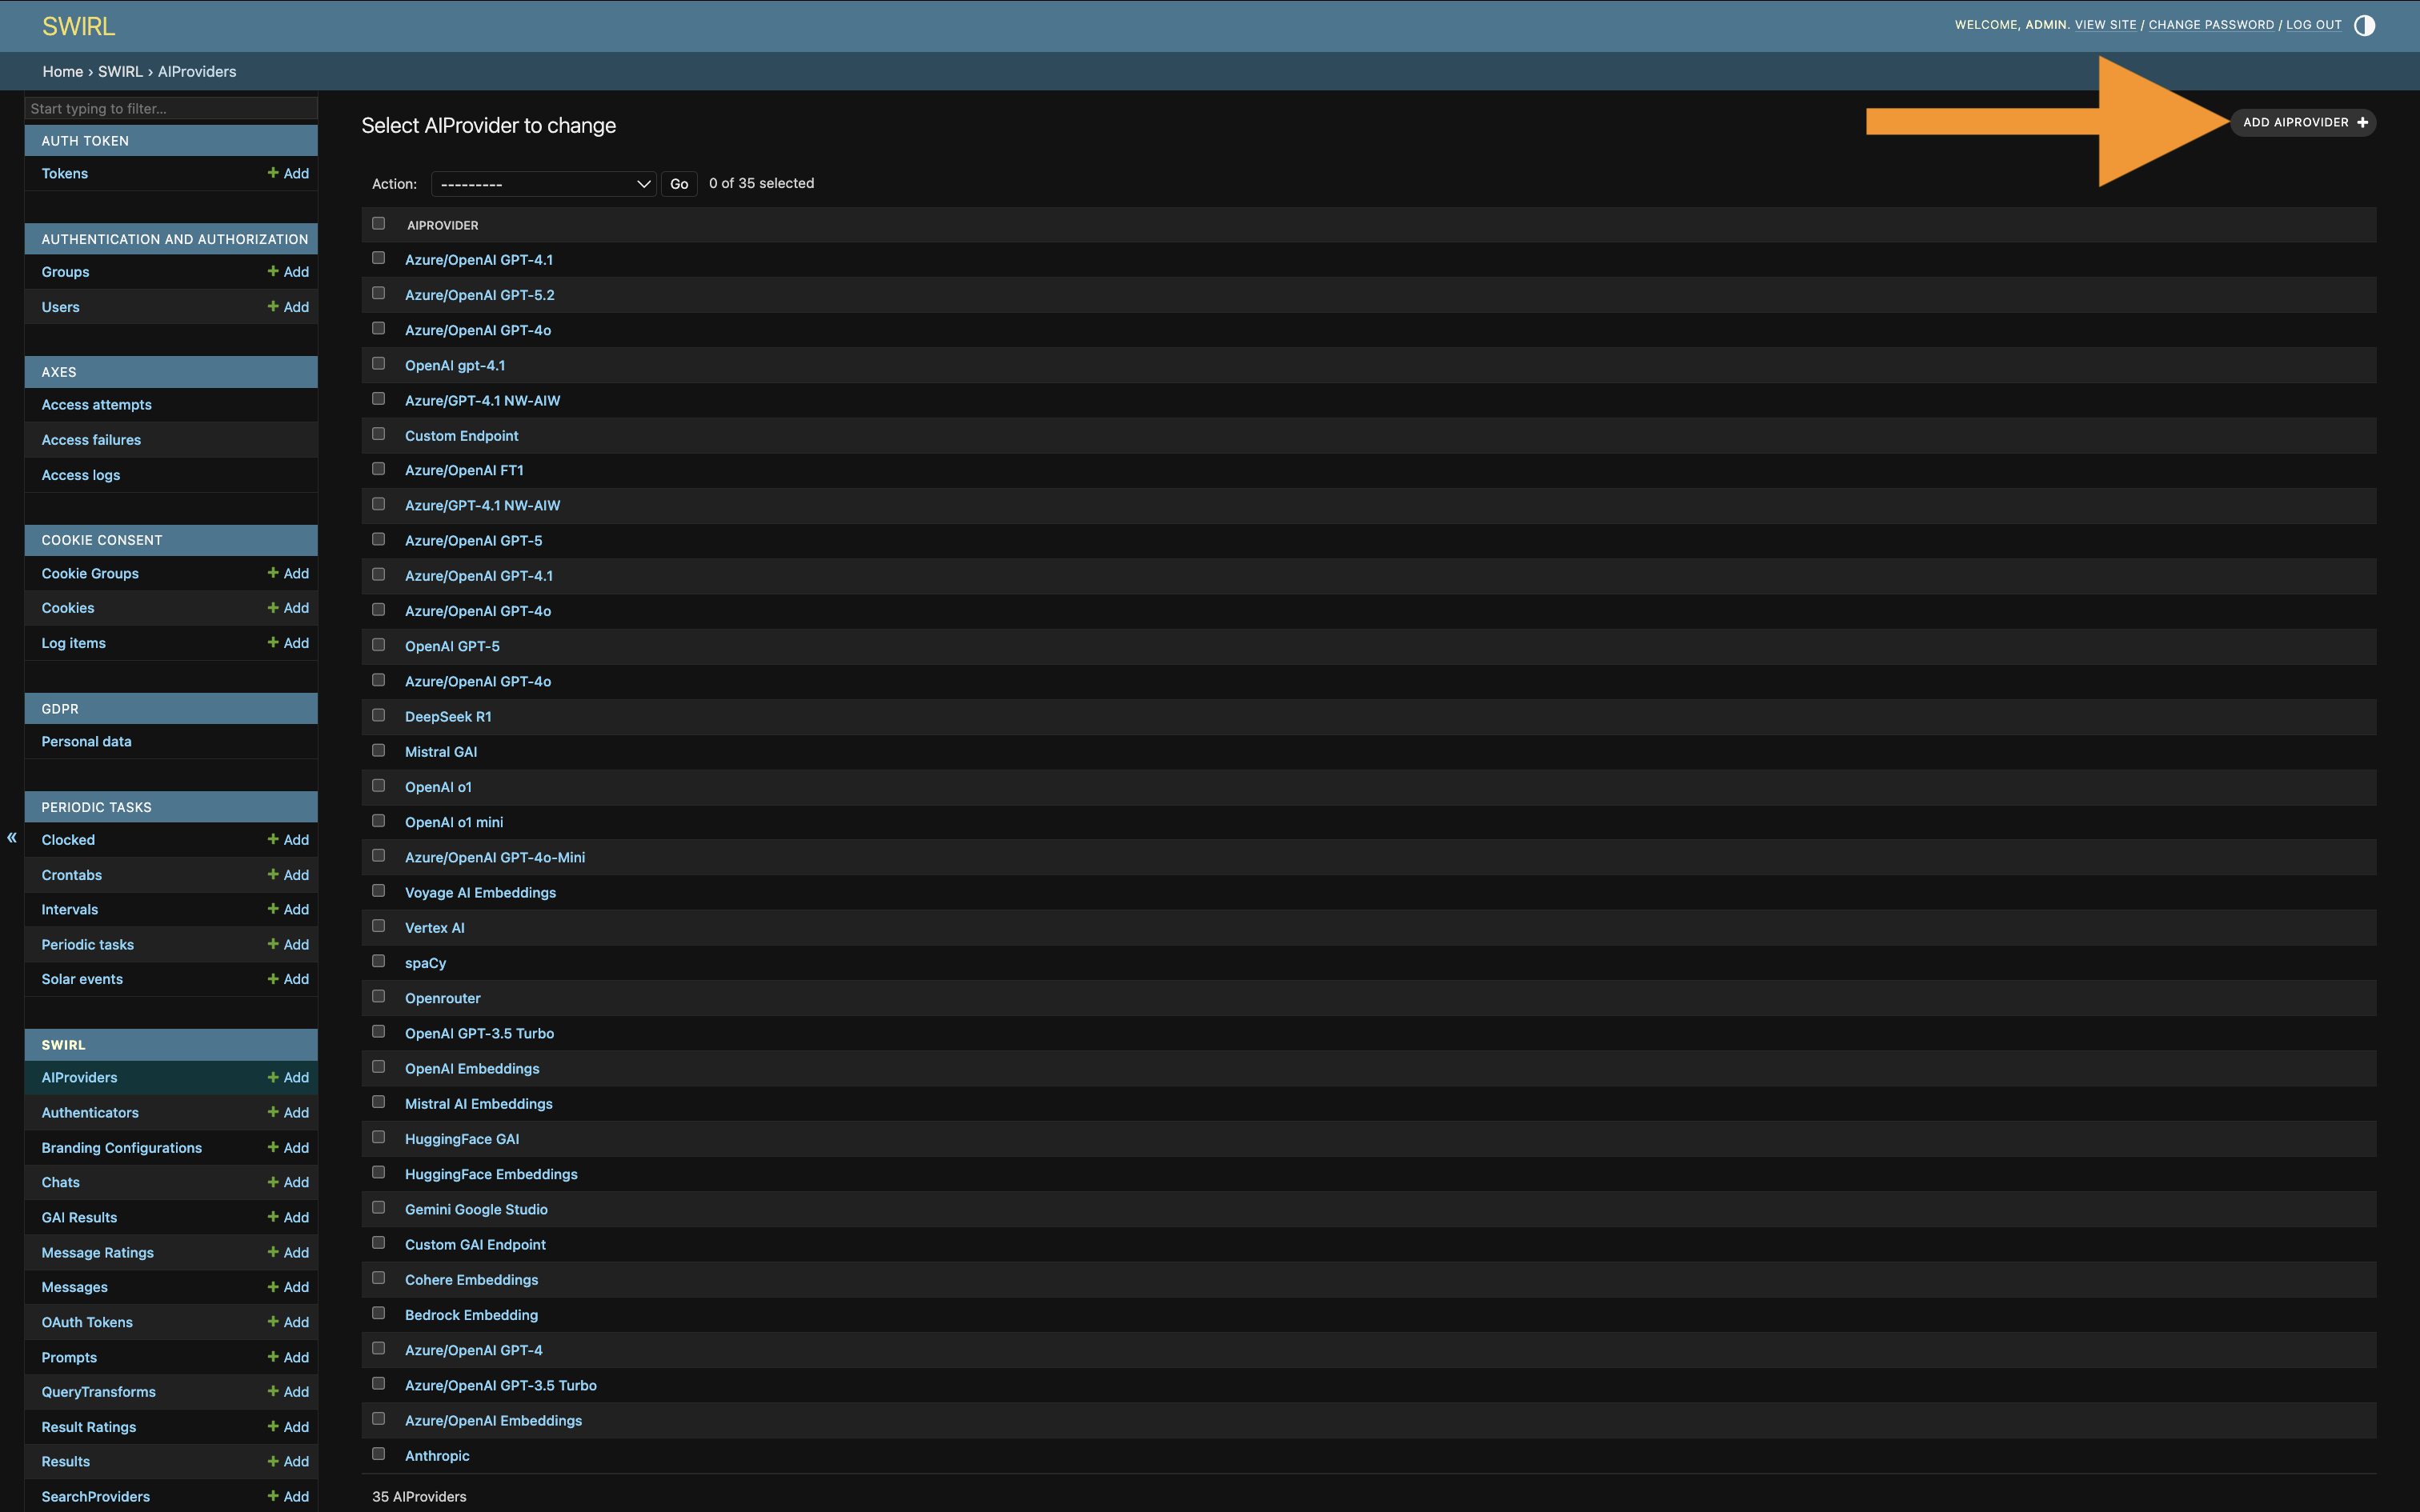The height and width of the screenshot is (1512, 2420).
Task: Click the filter input field in the sidebar
Action: 170,108
